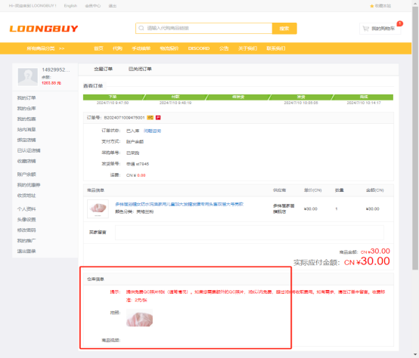
Task: Click the 仓库信息 section header
Action: click(95, 279)
